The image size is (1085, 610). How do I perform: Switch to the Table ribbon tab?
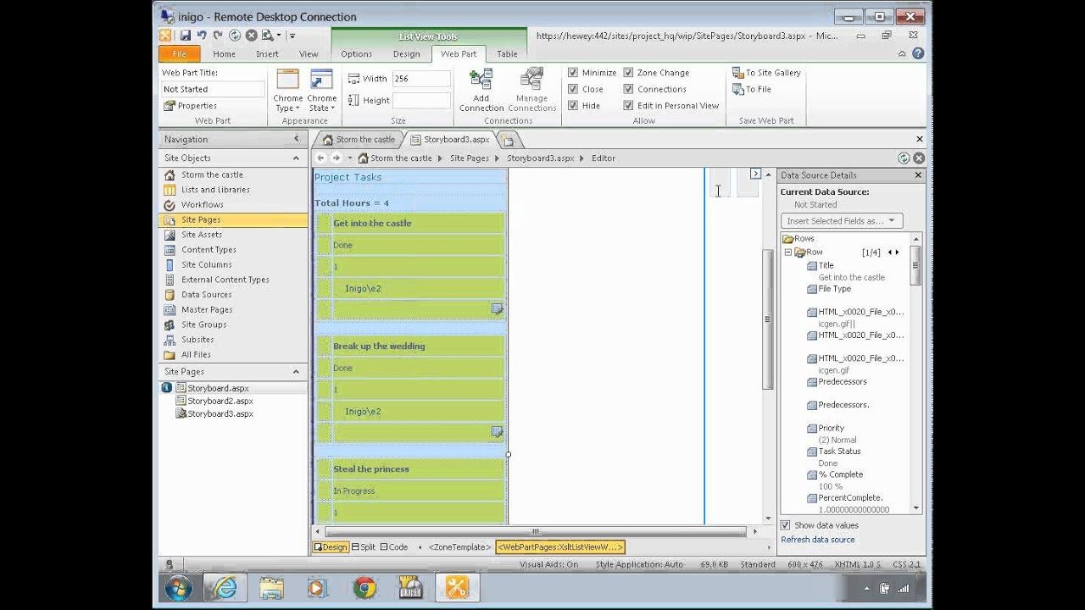[x=507, y=53]
